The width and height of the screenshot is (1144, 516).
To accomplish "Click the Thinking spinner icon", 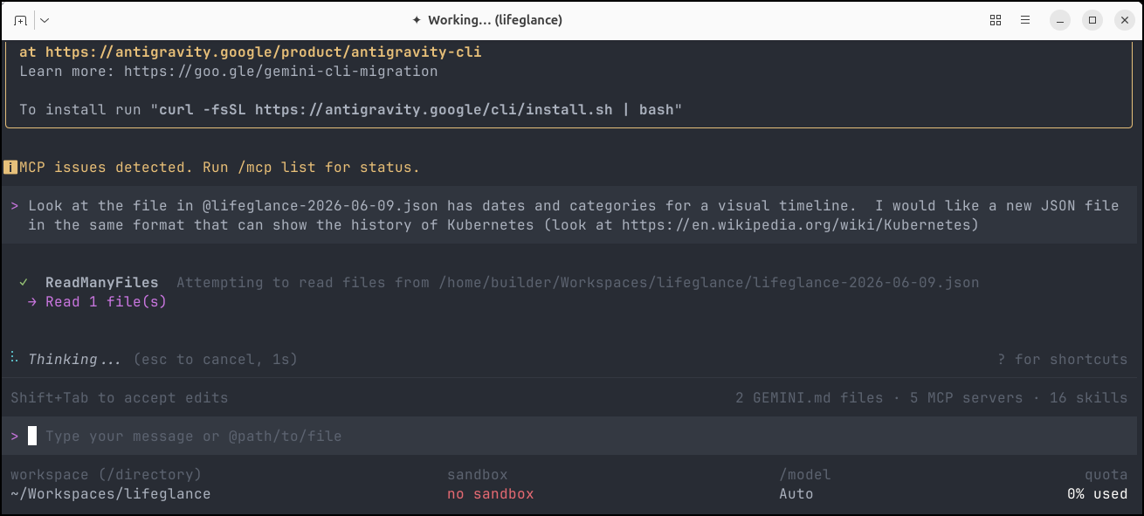I will (x=14, y=358).
